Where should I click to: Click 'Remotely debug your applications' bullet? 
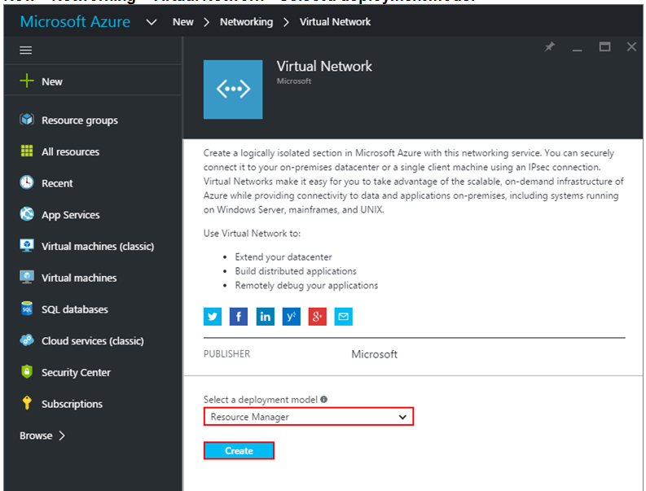pyautogui.click(x=306, y=286)
